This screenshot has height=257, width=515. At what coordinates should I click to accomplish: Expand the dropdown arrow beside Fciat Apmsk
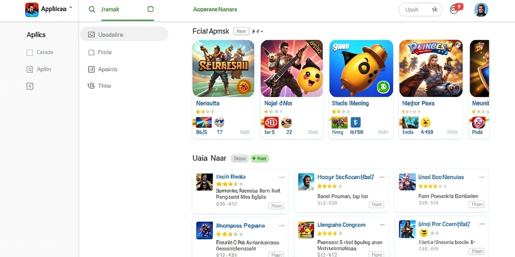tap(262, 32)
